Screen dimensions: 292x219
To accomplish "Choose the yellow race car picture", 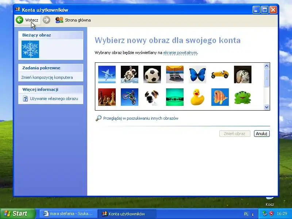I will tap(220, 74).
